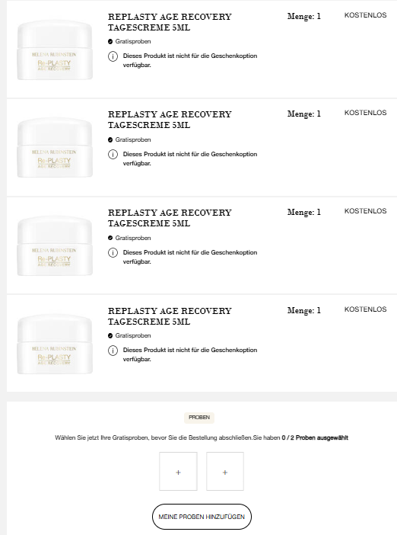Select the Proben label tag
Viewport: 397px width, 535px height.
(199, 418)
